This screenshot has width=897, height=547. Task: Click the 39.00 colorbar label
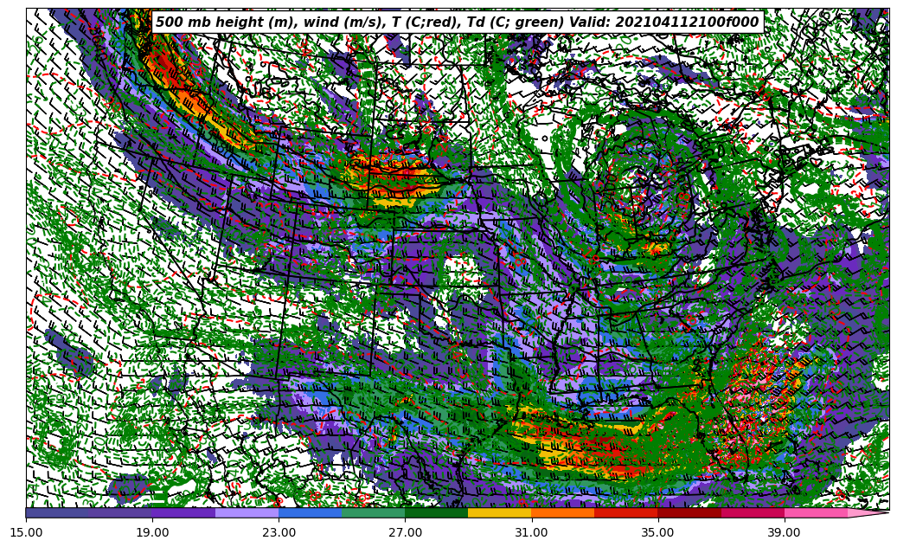(x=785, y=532)
